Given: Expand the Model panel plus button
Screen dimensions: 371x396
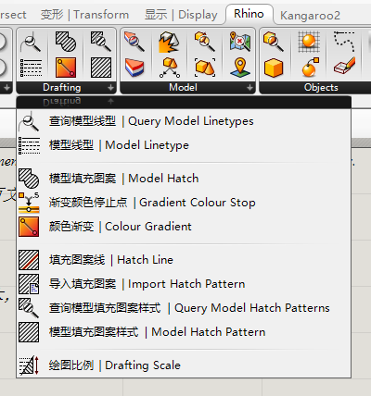Looking at the screenshot, I should [x=249, y=88].
